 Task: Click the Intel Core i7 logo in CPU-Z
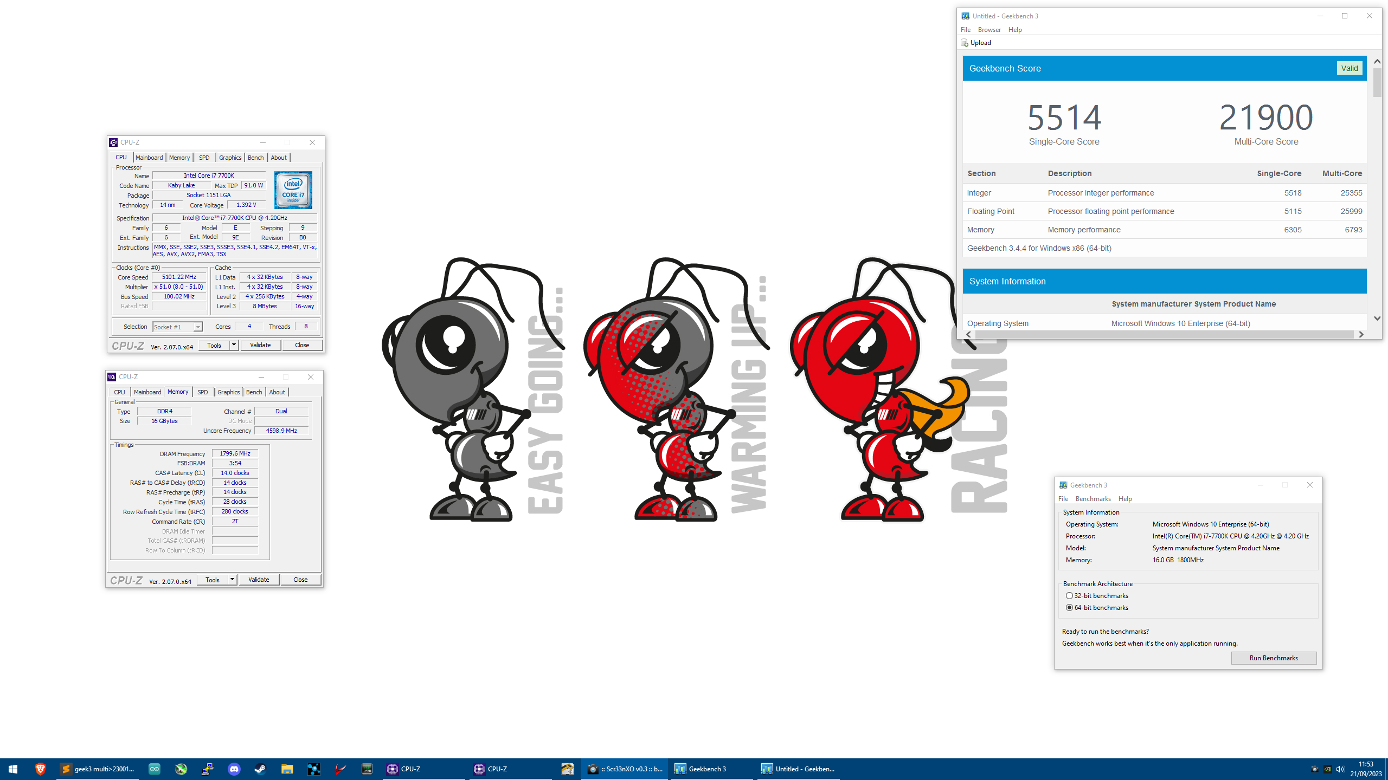293,190
